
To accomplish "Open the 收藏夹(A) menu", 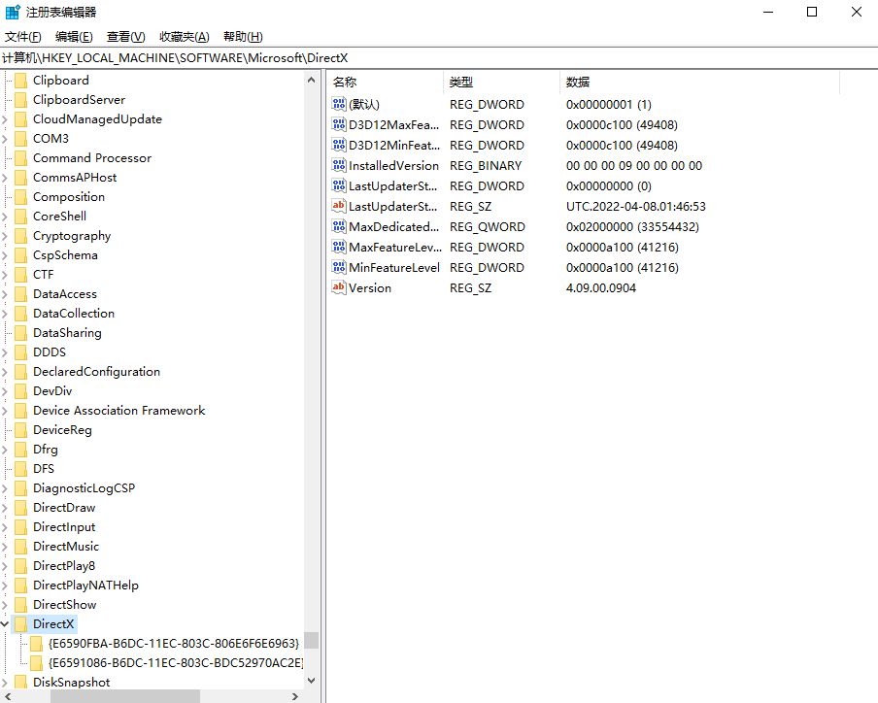I will 185,36.
